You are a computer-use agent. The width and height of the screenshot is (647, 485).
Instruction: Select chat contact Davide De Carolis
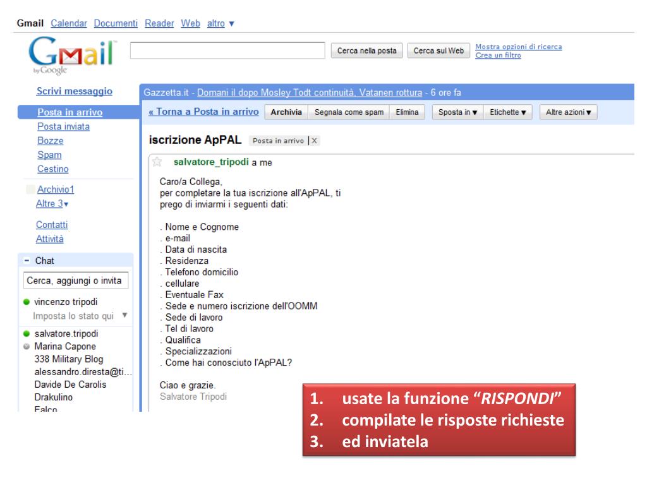click(x=71, y=385)
